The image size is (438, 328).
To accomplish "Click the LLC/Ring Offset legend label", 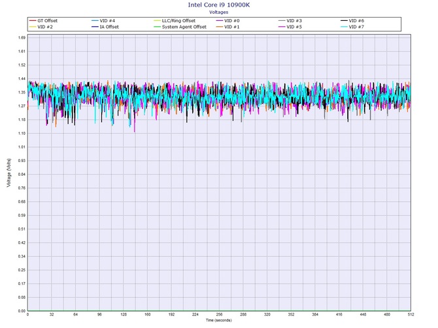I will click(x=178, y=21).
